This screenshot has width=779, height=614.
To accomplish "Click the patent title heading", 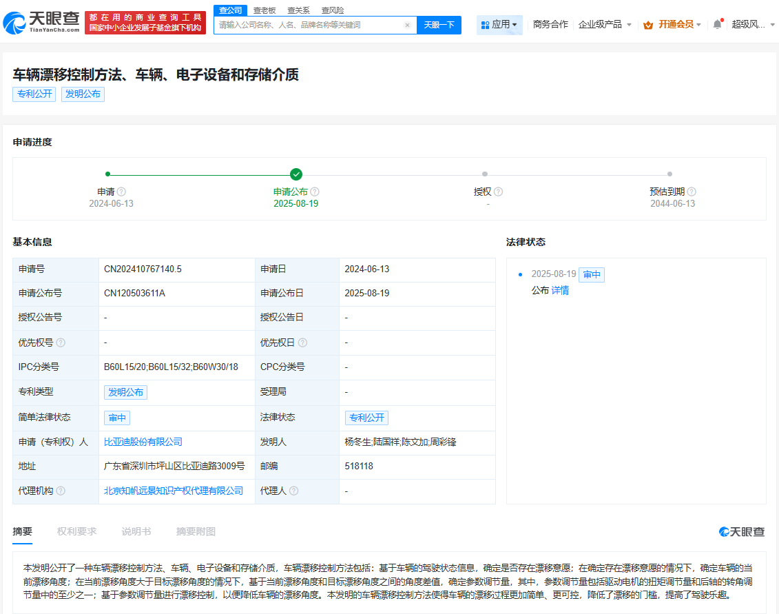I will [156, 74].
